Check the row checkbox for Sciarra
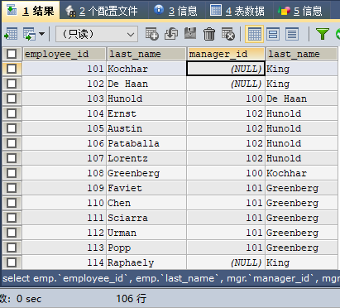Screen dimensions: 340x308 point(12,218)
